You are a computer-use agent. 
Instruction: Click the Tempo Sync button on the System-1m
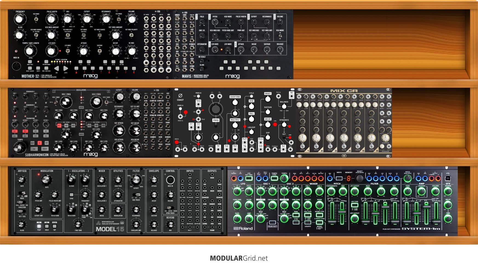click(x=274, y=178)
